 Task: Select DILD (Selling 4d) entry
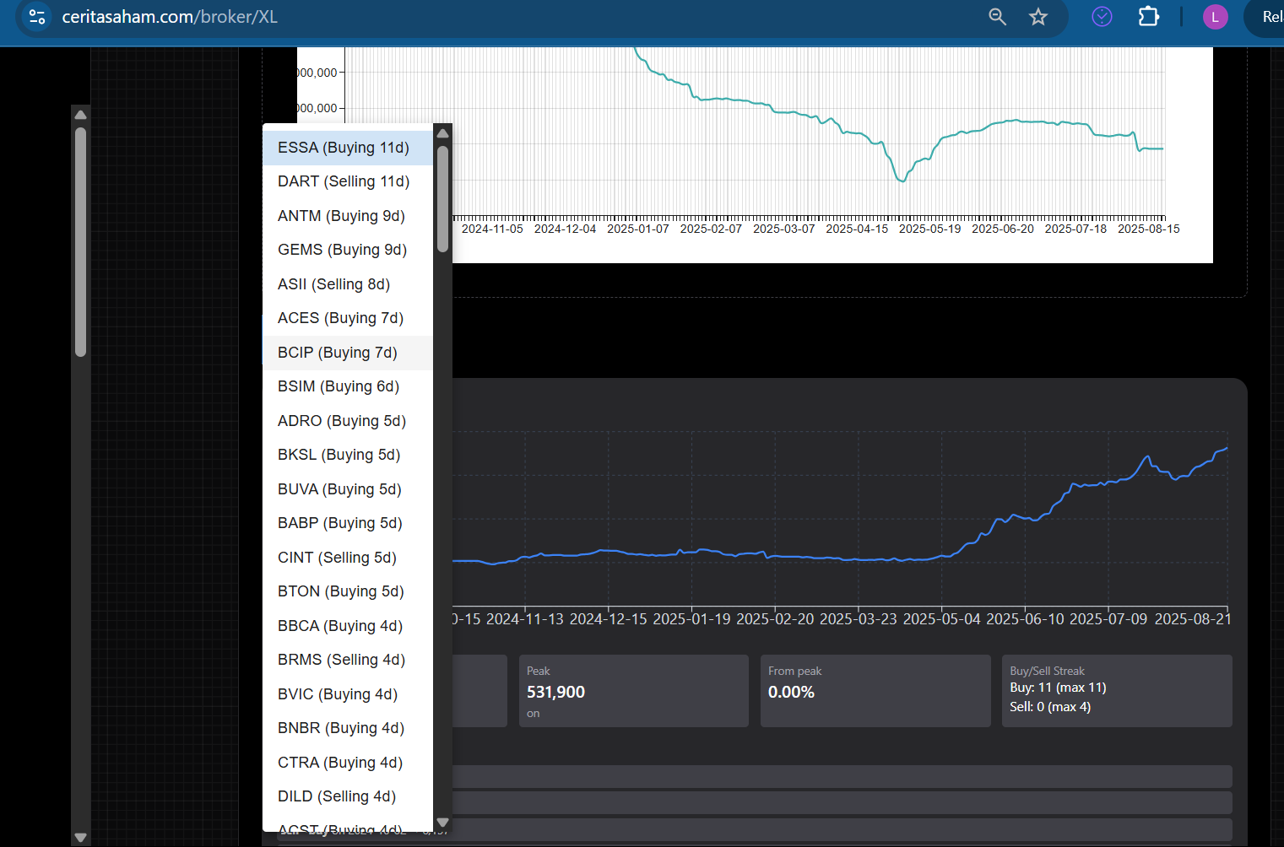pos(348,796)
